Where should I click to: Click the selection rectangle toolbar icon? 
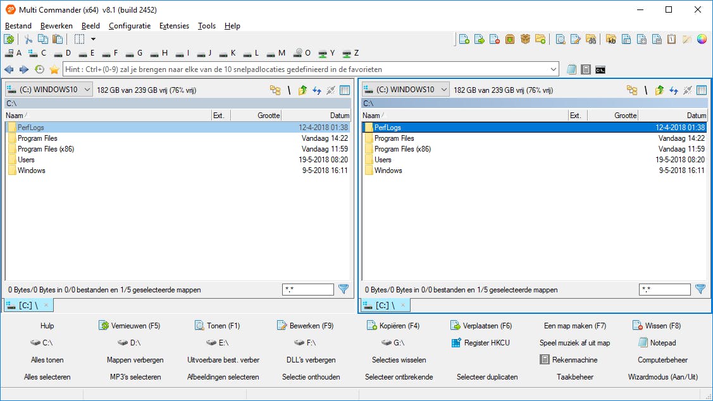tap(79, 40)
